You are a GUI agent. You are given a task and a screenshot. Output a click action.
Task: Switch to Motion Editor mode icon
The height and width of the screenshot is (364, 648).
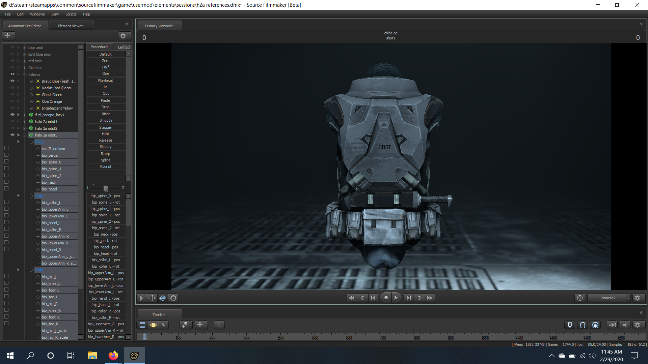pyautogui.click(x=153, y=325)
